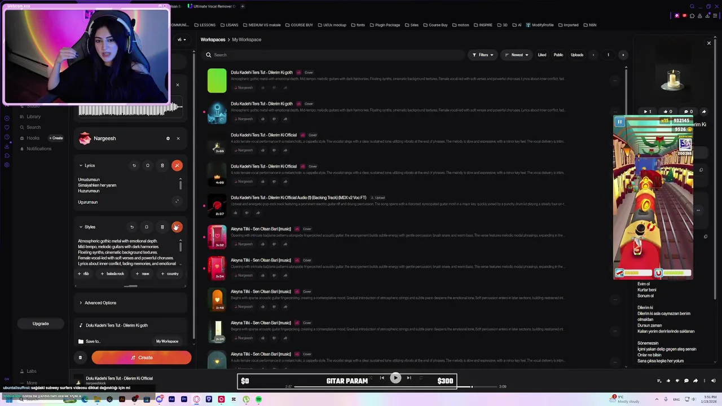Pause the Subway Surfers video overlay
This screenshot has width=722, height=406.
click(619, 122)
